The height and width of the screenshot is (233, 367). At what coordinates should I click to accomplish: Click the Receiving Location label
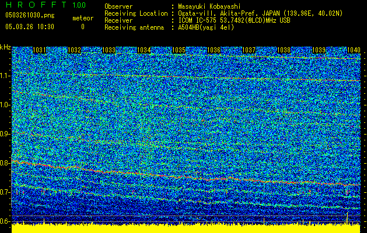(x=136, y=14)
